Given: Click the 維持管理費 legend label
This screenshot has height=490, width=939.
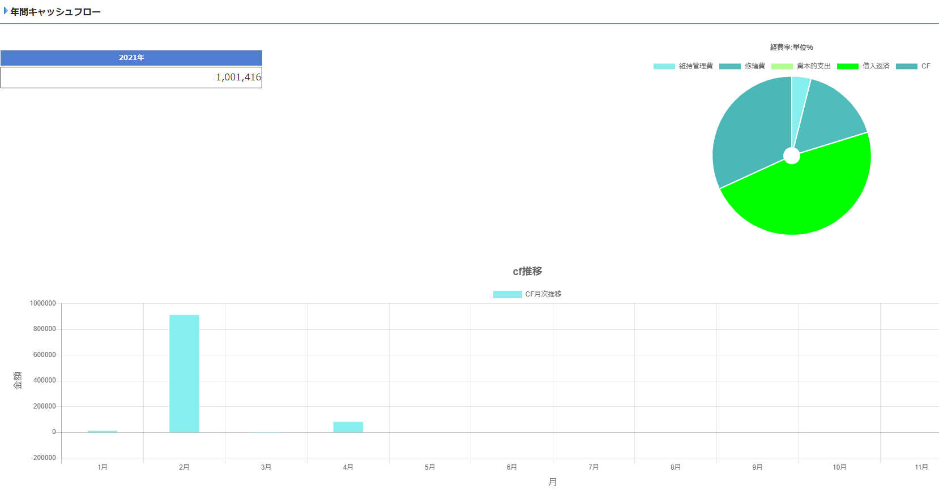Looking at the screenshot, I should click(x=695, y=66).
